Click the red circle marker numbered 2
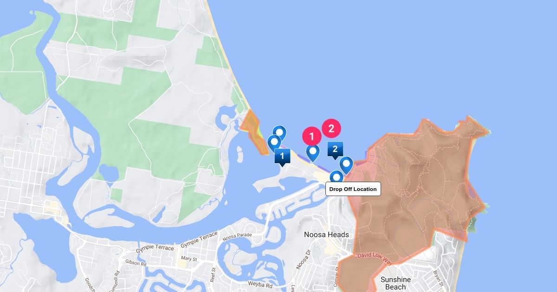Viewport: 557px width, 292px height. click(x=331, y=129)
